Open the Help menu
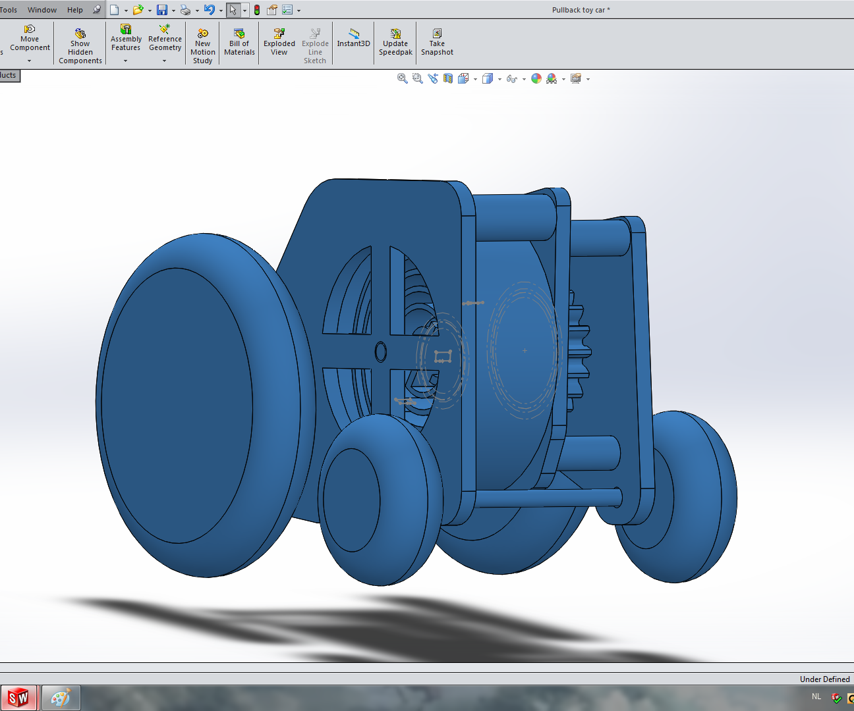 point(75,9)
